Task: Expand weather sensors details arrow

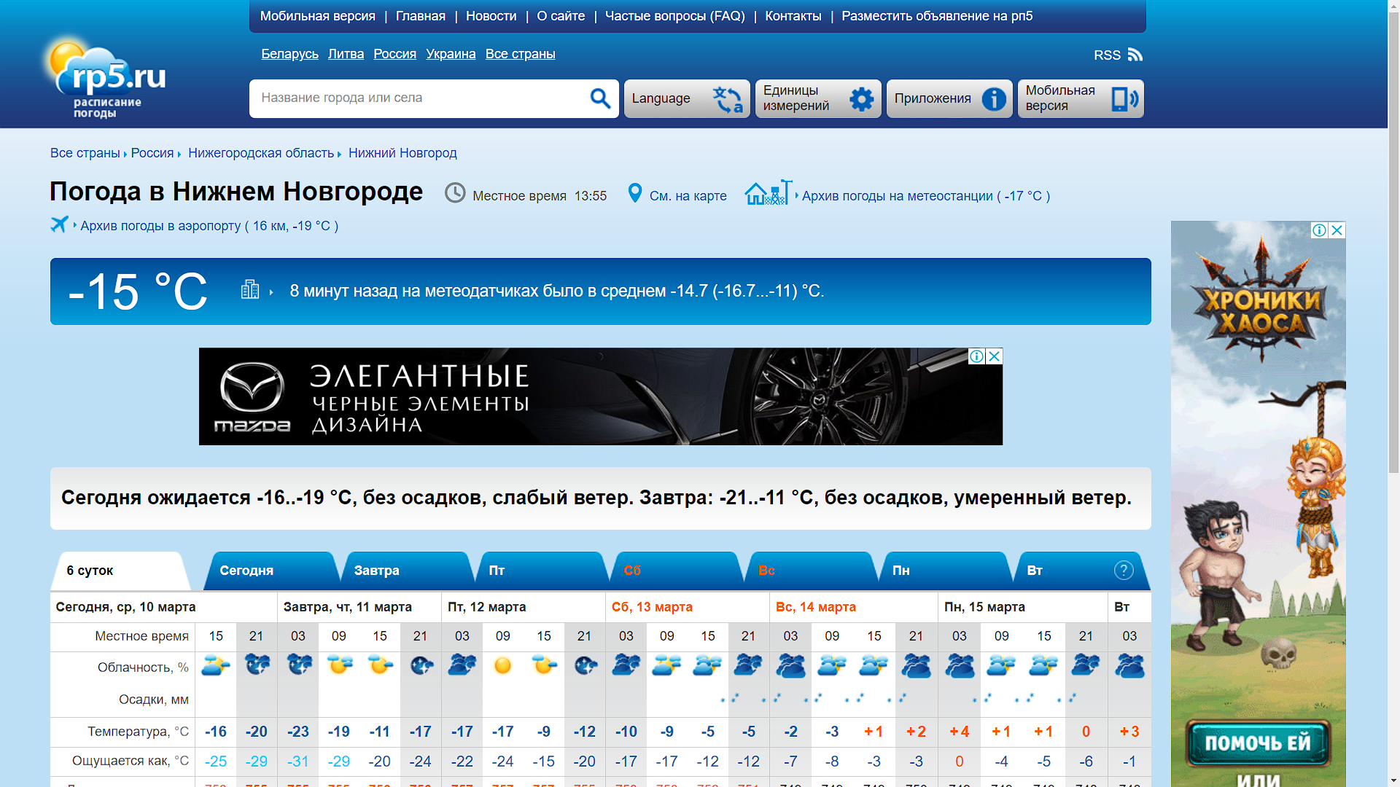Action: click(271, 292)
